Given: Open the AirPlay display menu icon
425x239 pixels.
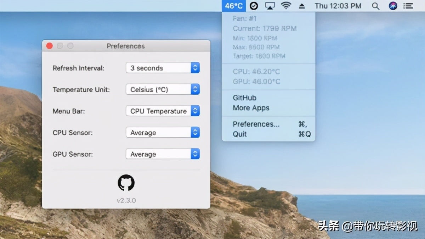Looking at the screenshot, I should (270, 6).
